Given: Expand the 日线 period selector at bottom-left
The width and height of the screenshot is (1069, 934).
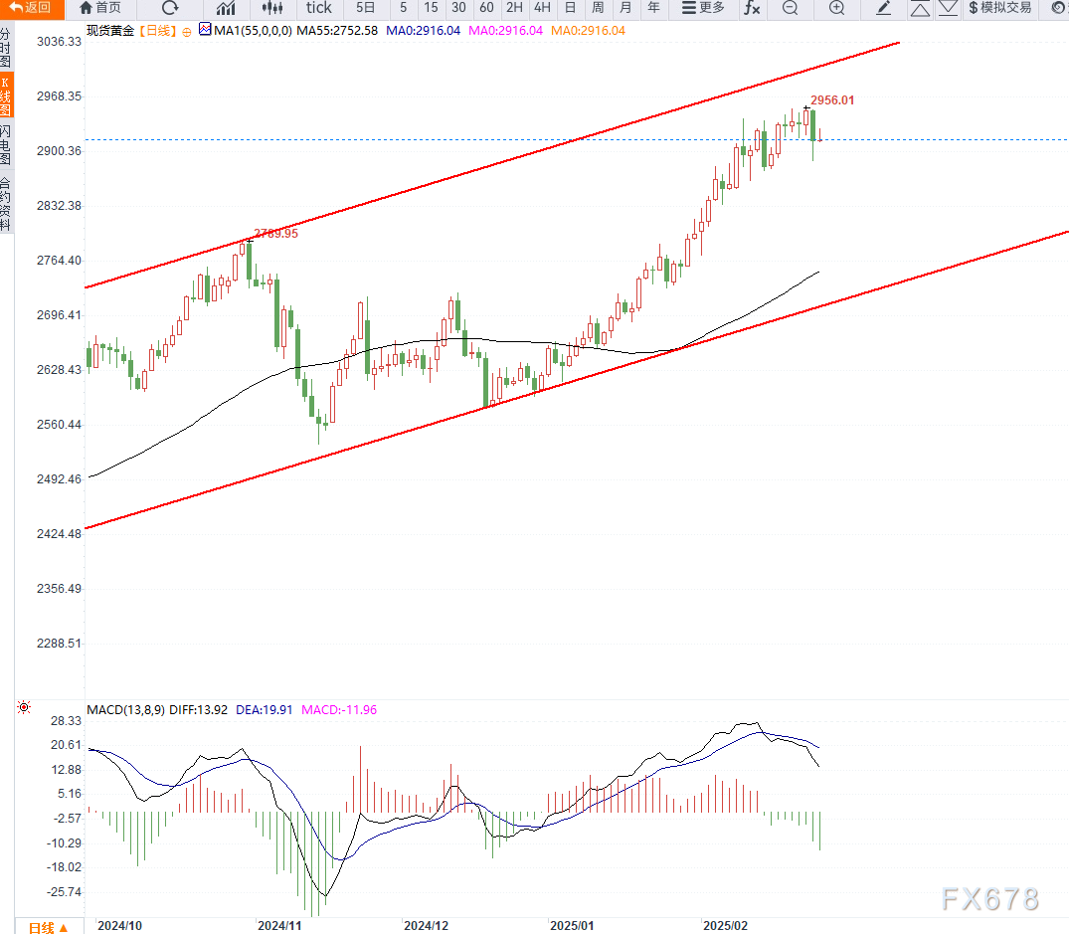Looking at the screenshot, I should (x=48, y=927).
